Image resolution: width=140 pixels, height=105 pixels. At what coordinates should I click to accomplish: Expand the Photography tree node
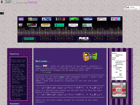pos(114,67)
